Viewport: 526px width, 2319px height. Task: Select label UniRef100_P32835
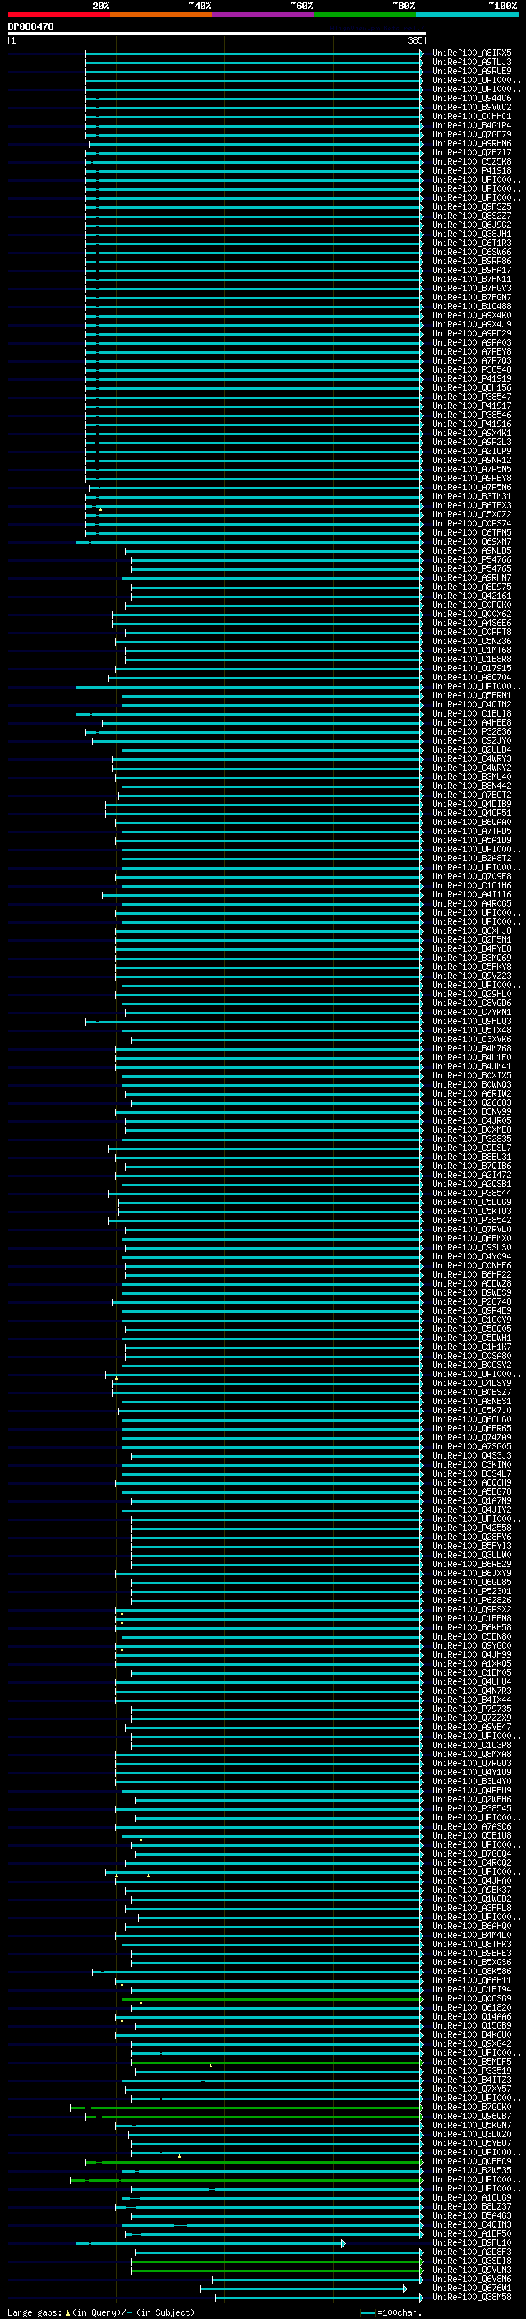coord(472,1139)
